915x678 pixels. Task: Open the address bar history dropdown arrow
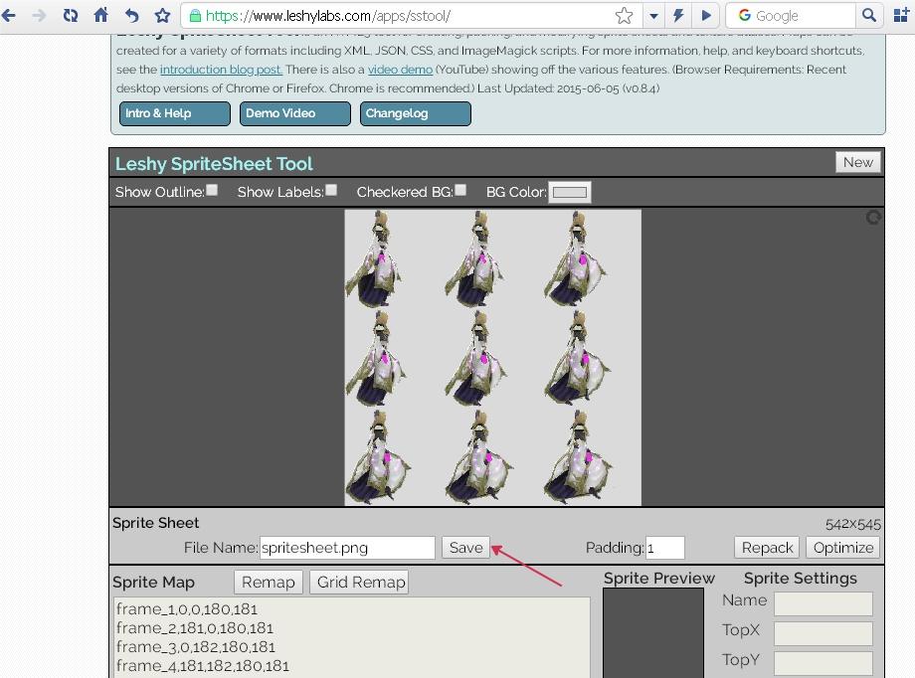pos(653,16)
